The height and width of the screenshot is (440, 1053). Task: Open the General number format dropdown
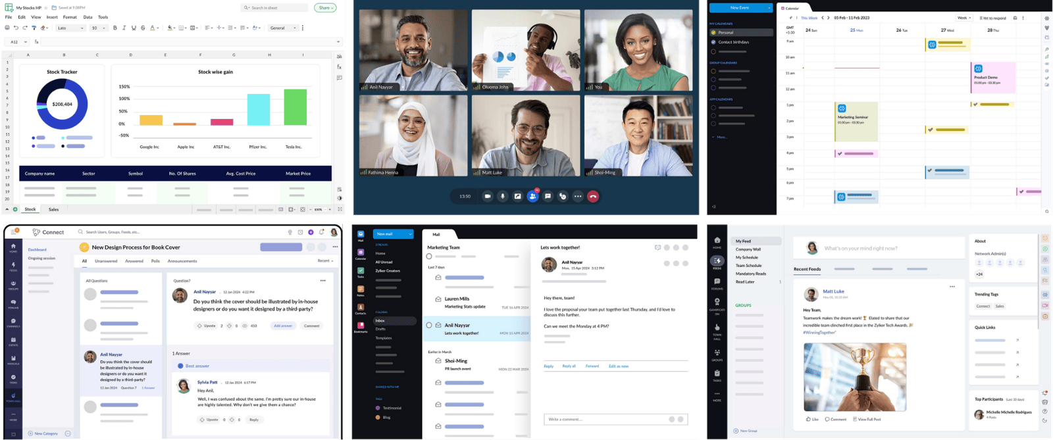tap(283, 28)
